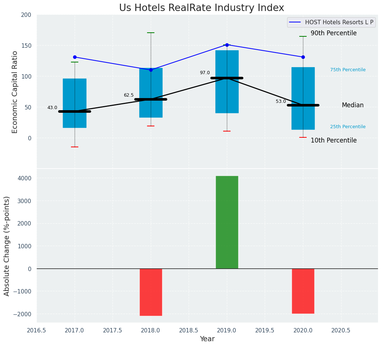This screenshot has height=346, width=382.
Task: Click the HOST Hotels data point for 2020
Action: pyautogui.click(x=303, y=57)
